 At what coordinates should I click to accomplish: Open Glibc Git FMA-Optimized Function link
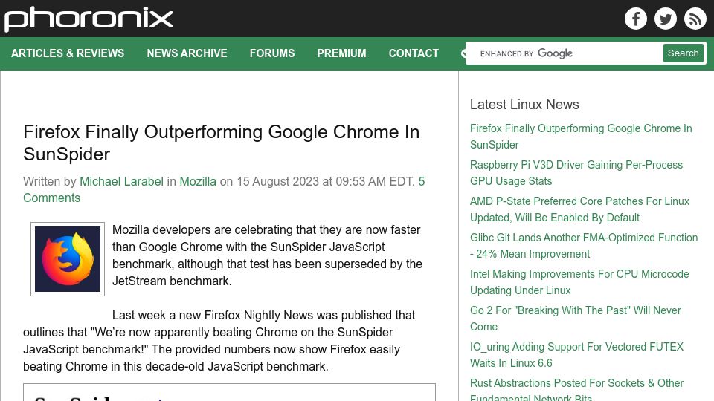click(x=584, y=246)
